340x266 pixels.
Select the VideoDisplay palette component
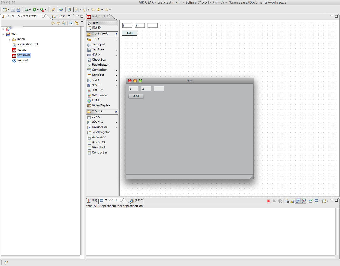pos(101,105)
